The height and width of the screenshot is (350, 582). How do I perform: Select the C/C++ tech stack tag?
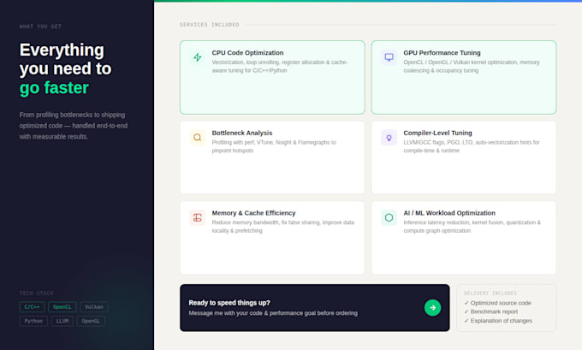(x=32, y=307)
